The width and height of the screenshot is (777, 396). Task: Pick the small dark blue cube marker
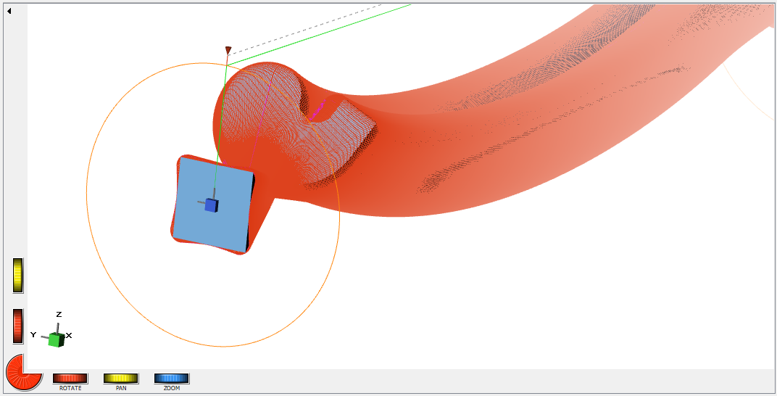[211, 205]
